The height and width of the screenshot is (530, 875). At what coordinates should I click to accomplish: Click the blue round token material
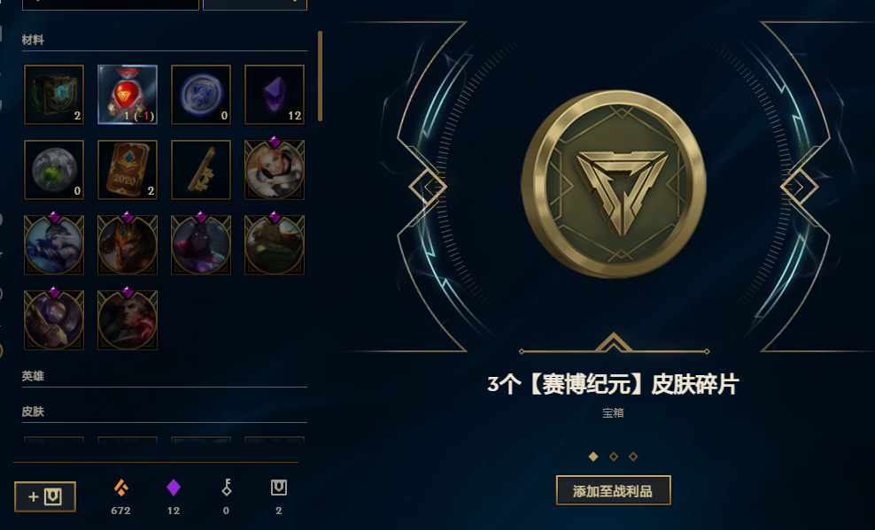click(201, 94)
